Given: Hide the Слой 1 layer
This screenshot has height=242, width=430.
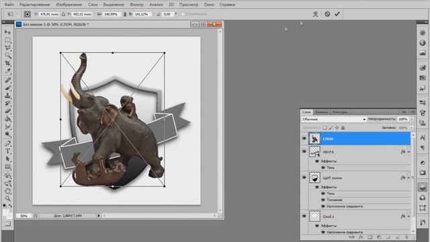Looking at the screenshot, I should (x=304, y=216).
